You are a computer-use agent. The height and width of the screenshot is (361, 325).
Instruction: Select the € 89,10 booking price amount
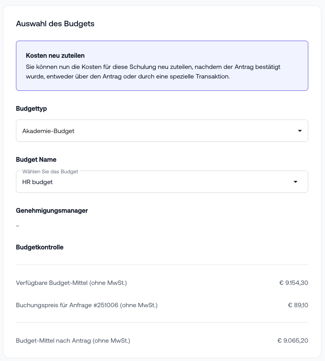298,305
